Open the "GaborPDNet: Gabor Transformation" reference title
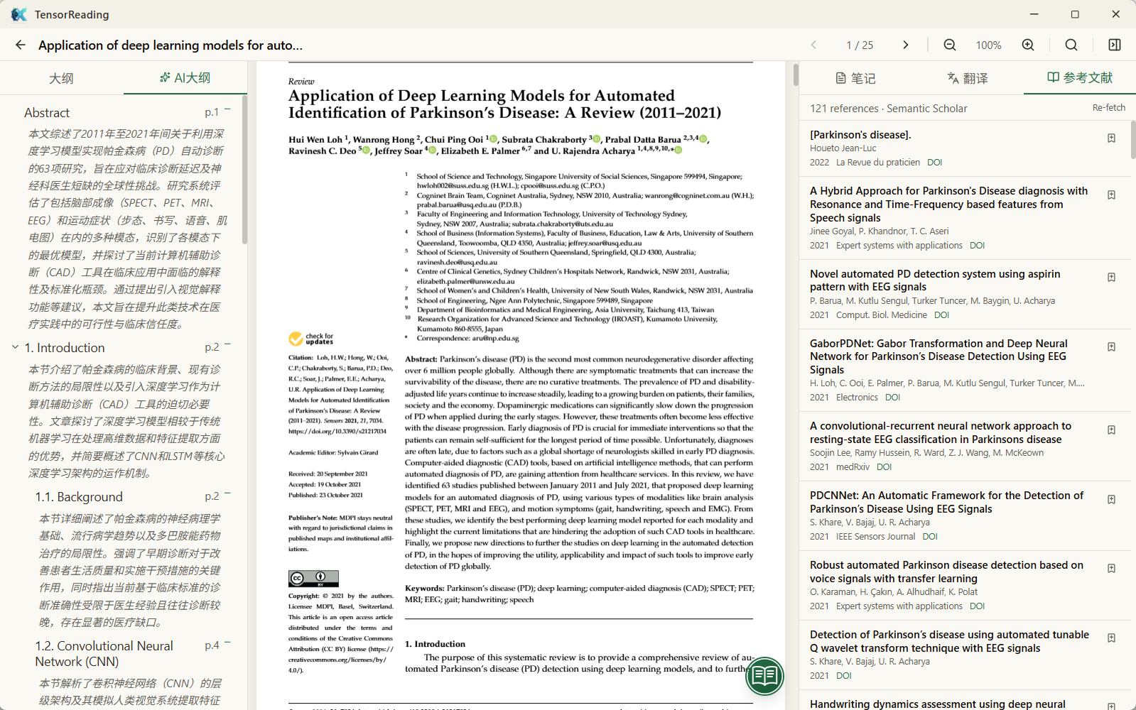The width and height of the screenshot is (1136, 710). click(x=938, y=356)
